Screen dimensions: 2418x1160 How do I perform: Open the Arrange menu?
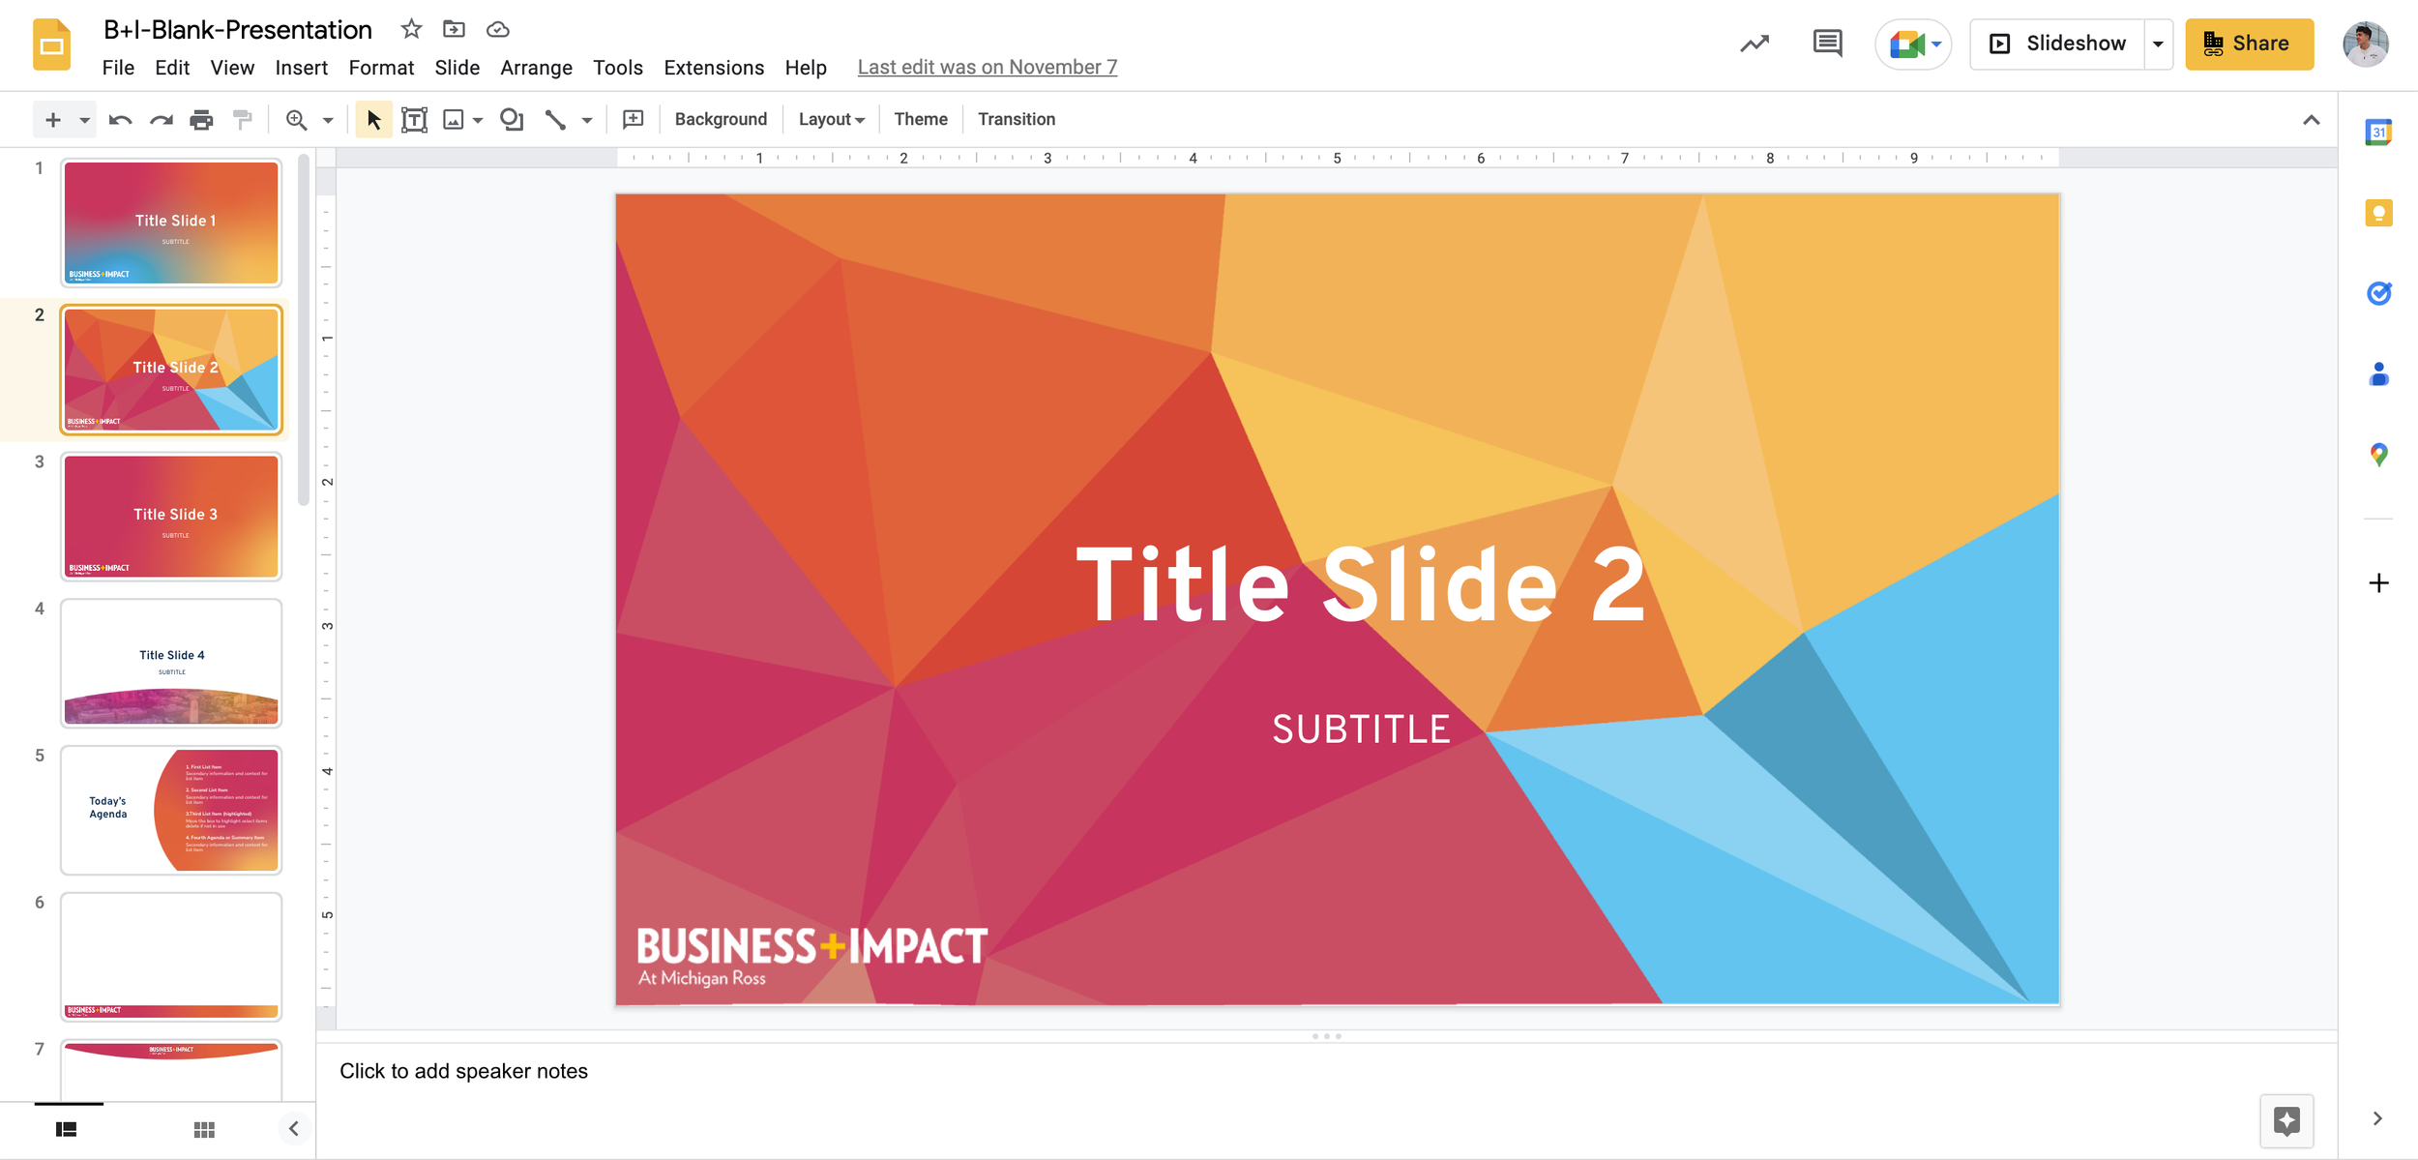point(536,68)
